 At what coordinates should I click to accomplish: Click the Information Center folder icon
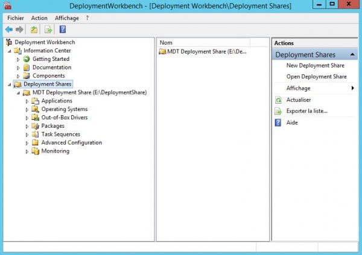click(17, 51)
